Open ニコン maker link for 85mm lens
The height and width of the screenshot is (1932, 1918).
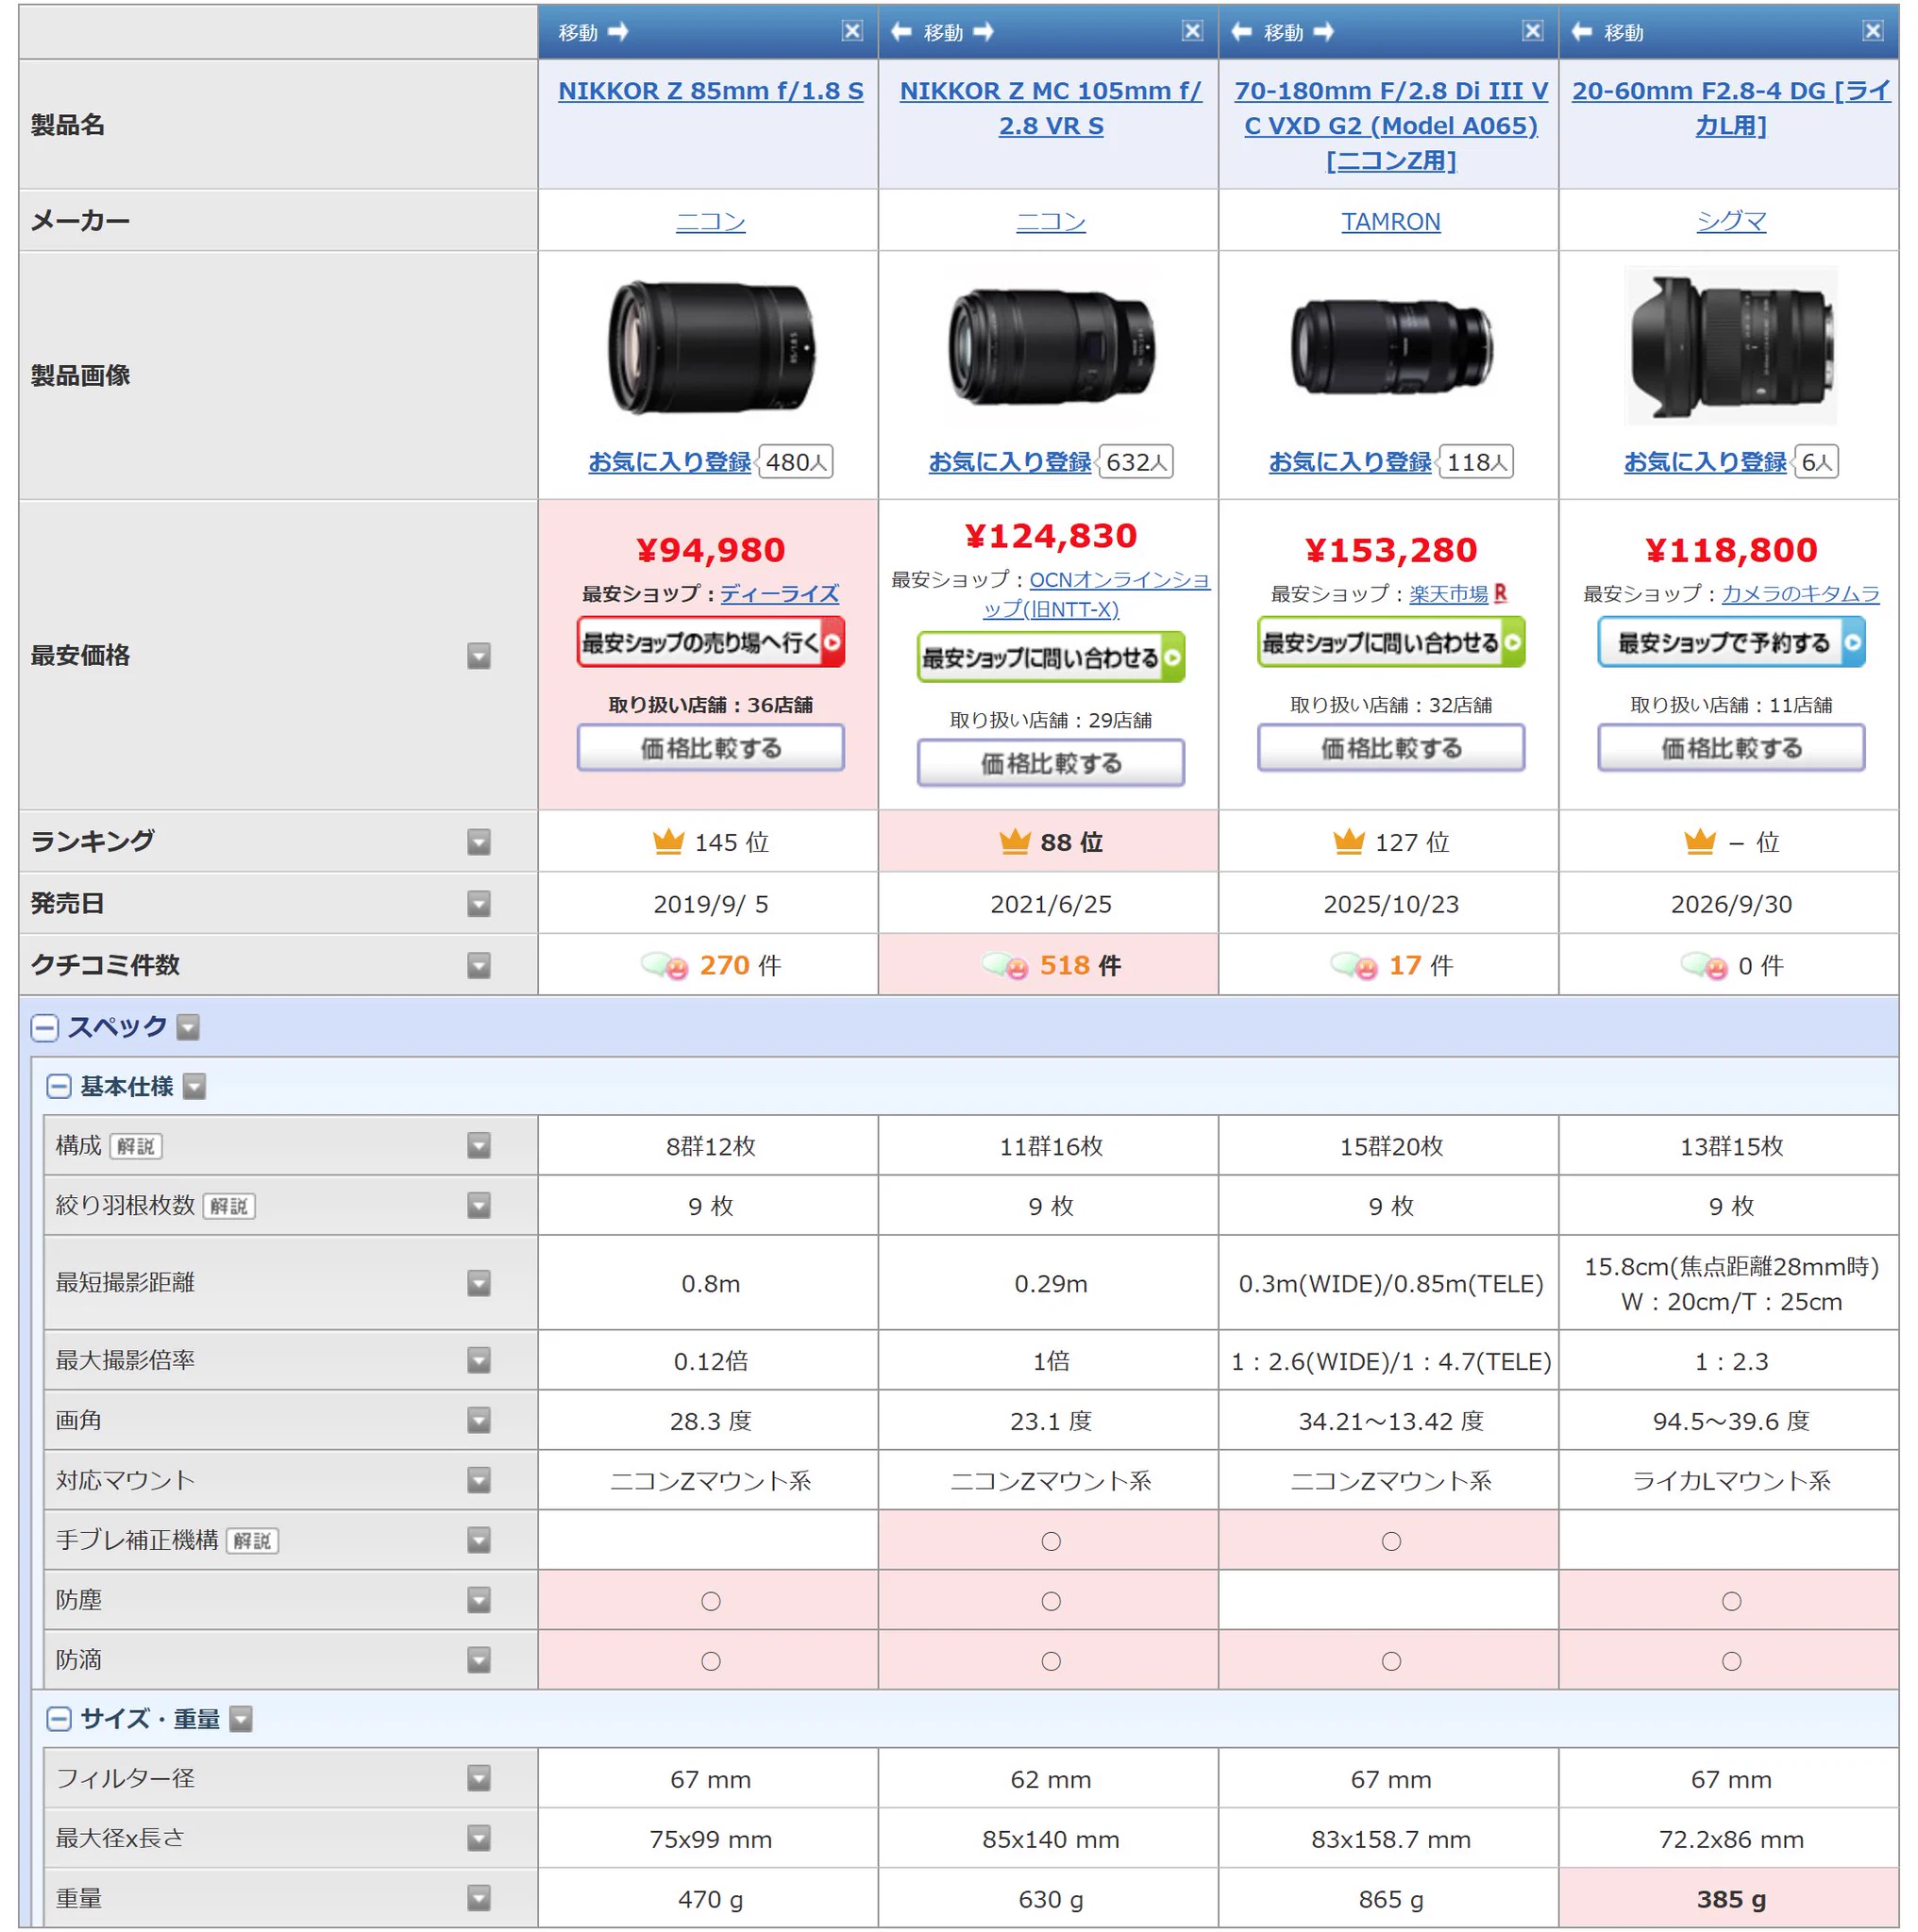[x=711, y=221]
